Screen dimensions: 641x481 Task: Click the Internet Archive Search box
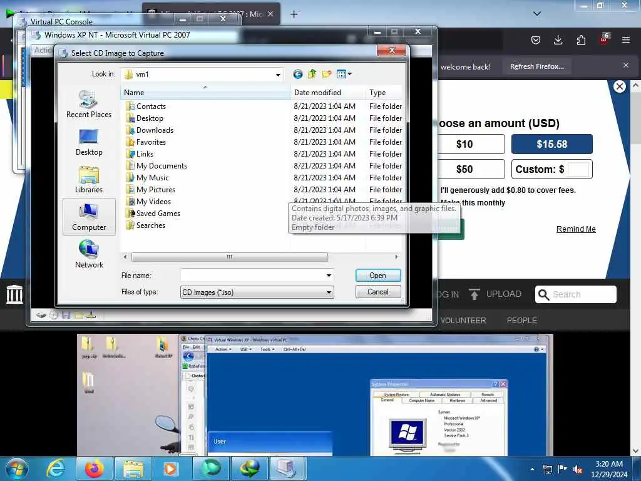pyautogui.click(x=576, y=294)
